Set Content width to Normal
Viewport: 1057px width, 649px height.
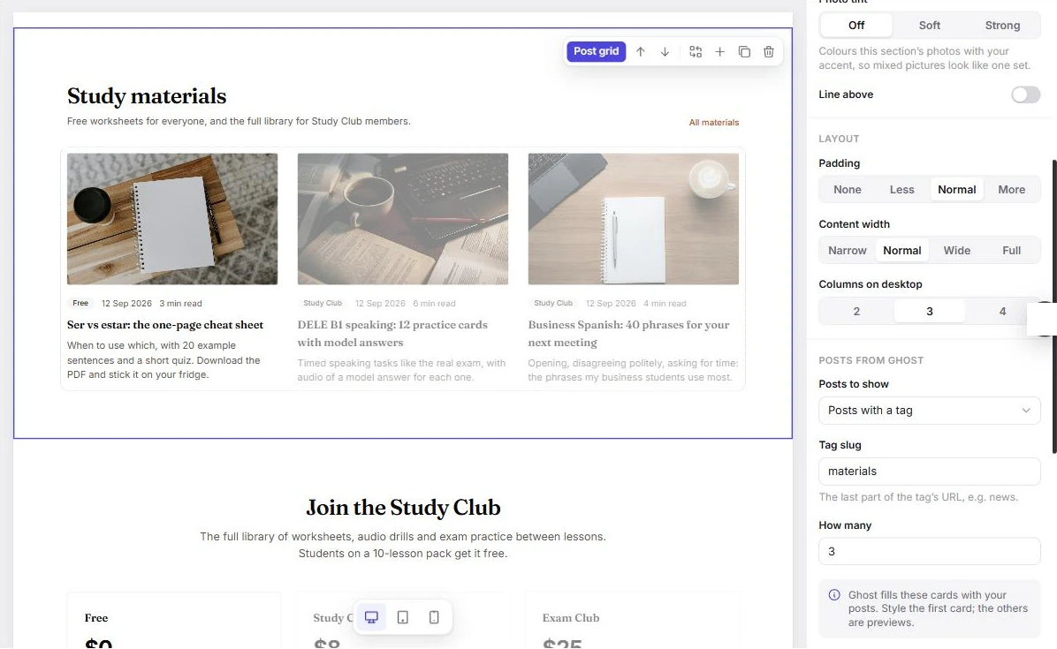point(902,251)
